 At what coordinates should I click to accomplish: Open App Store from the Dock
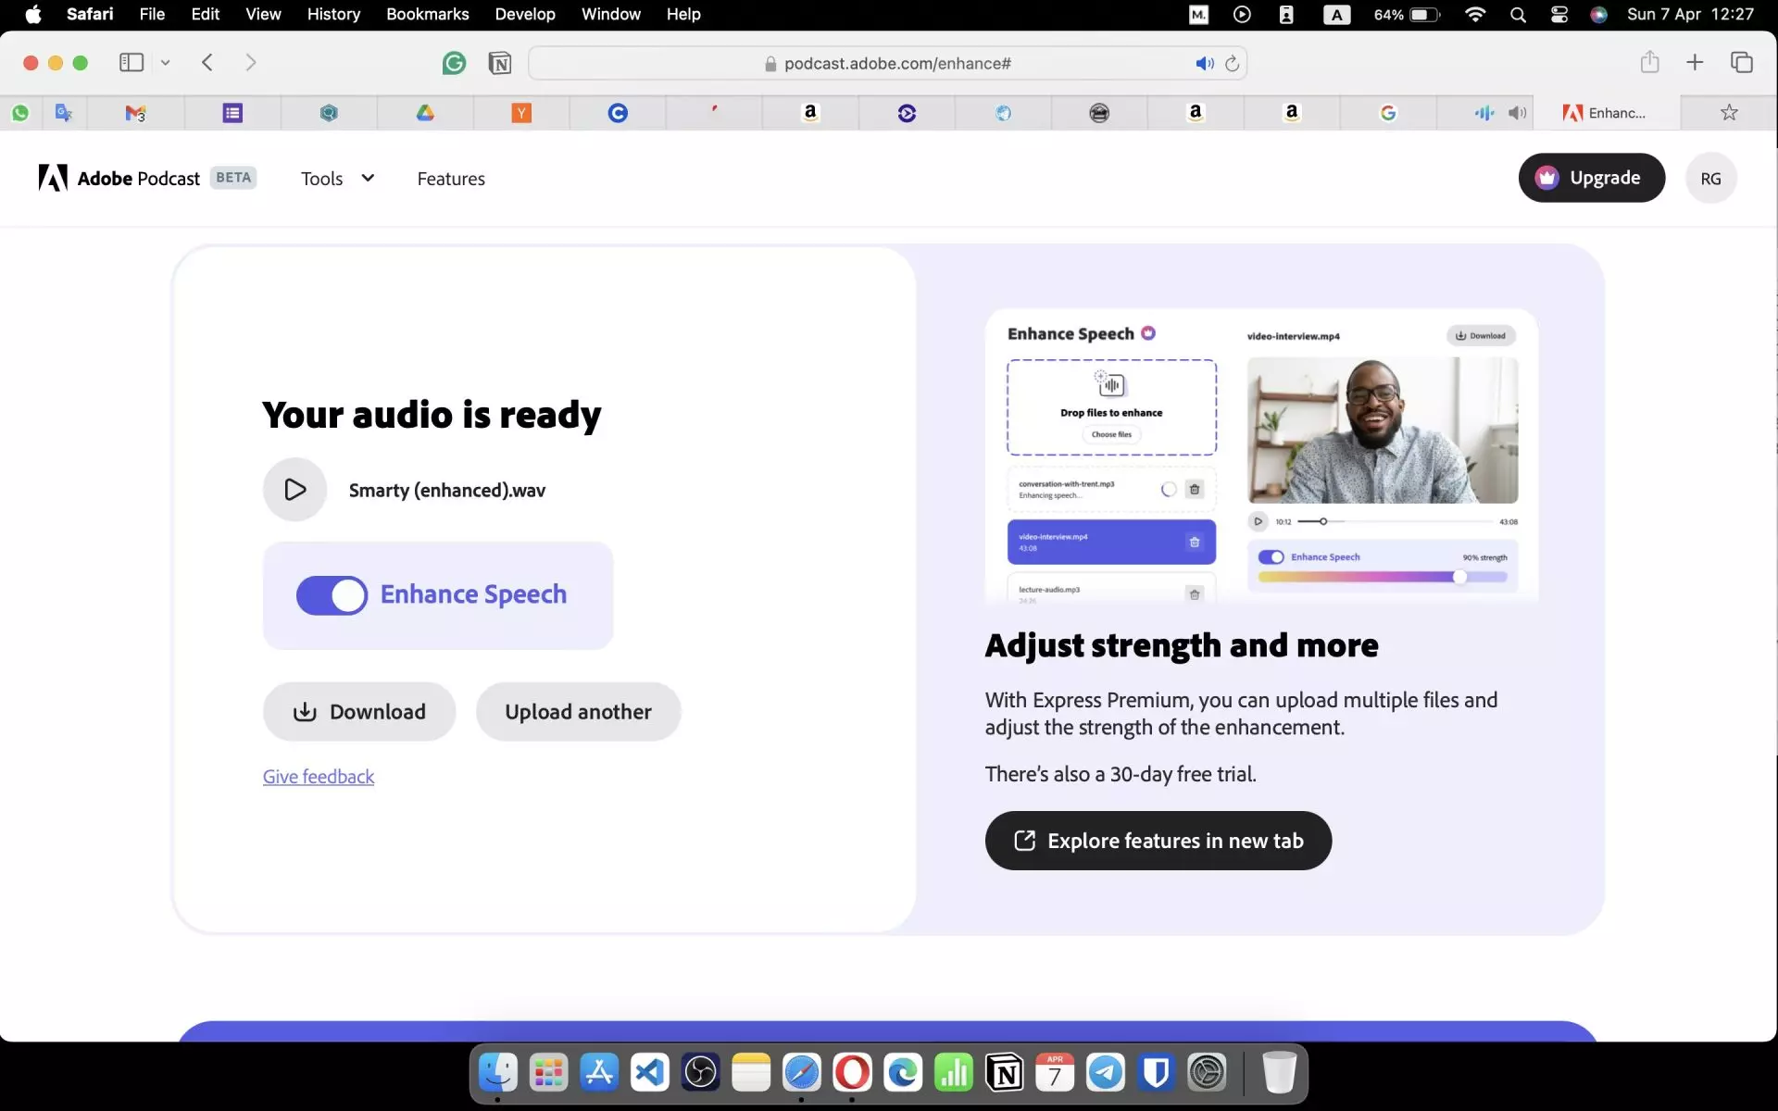click(599, 1073)
